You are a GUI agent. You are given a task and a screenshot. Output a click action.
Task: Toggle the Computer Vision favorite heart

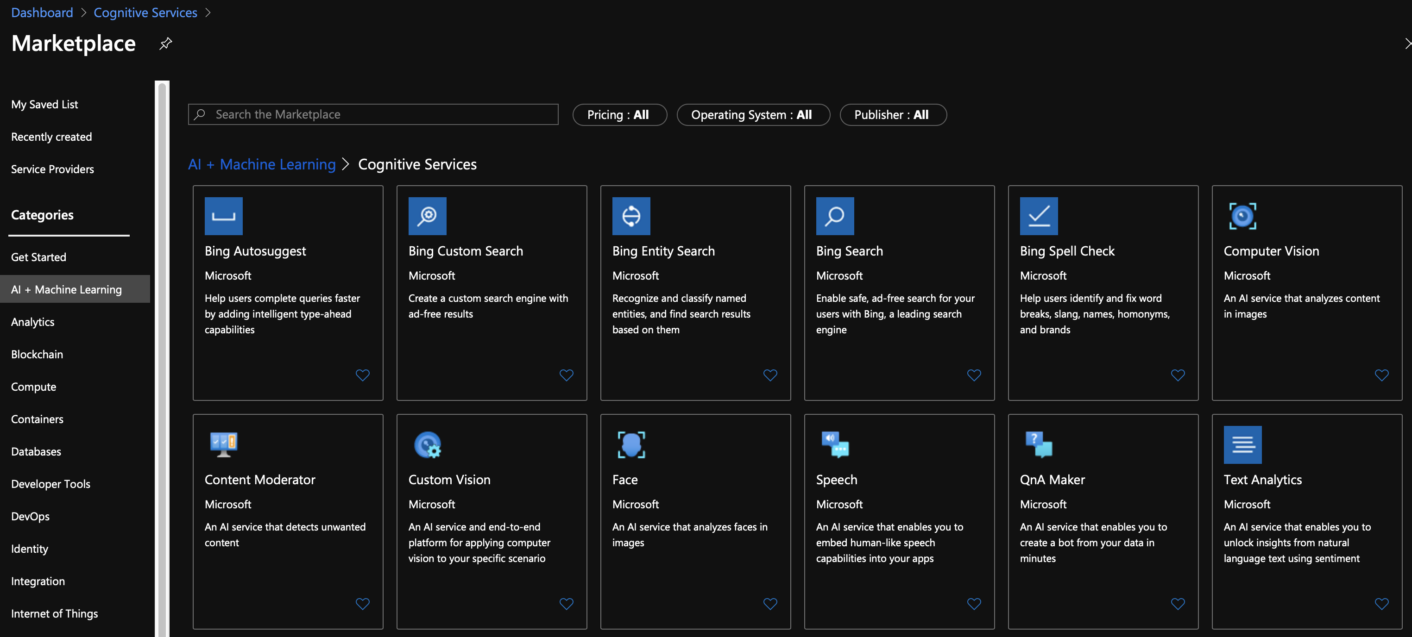(1382, 375)
